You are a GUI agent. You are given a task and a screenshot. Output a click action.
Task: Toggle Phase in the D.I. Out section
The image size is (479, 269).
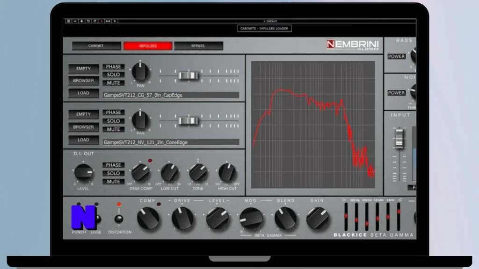coord(113,165)
